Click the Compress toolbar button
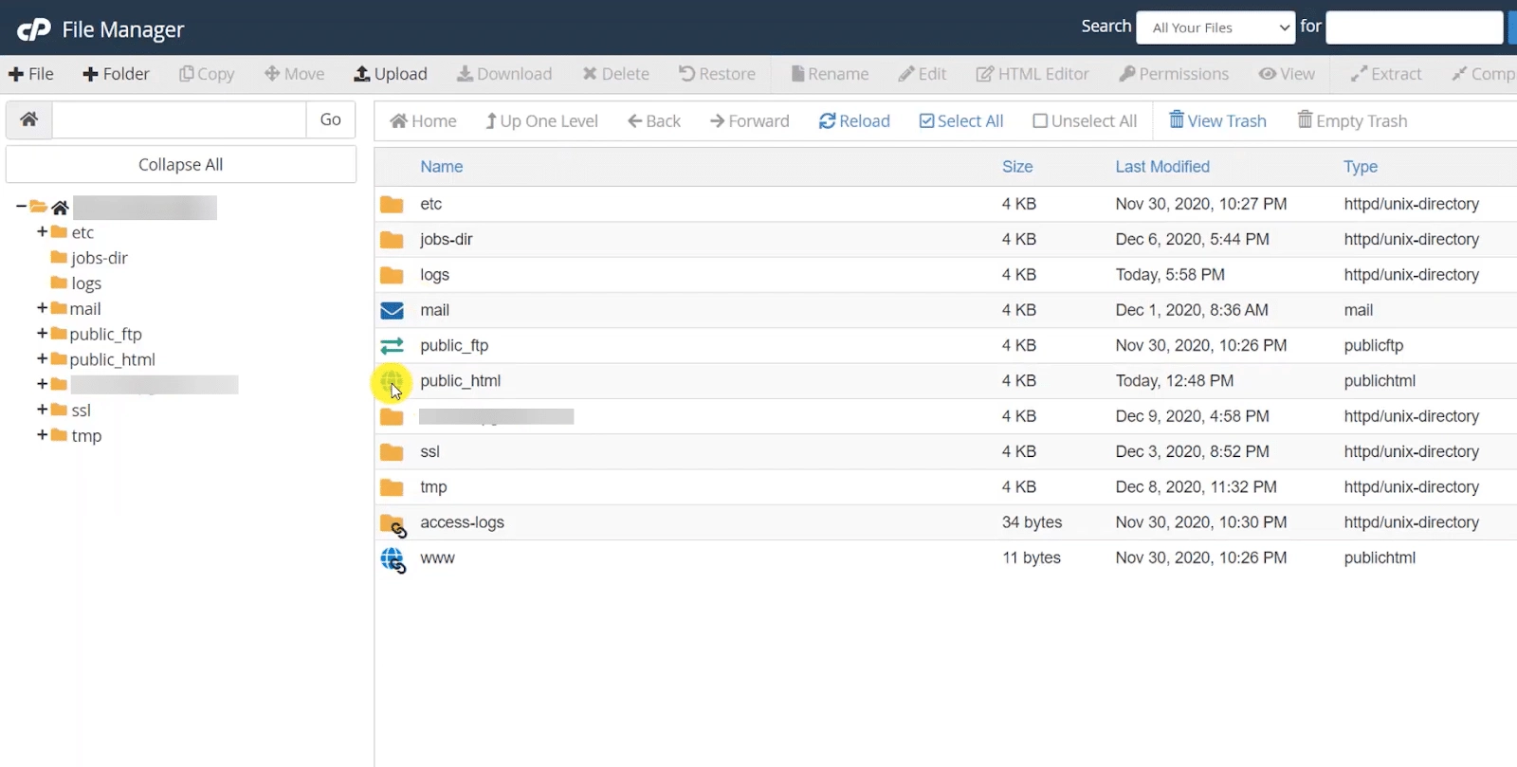The image size is (1517, 767). point(1484,74)
